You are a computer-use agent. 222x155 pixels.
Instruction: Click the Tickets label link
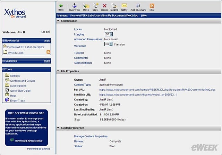[x=79, y=53]
